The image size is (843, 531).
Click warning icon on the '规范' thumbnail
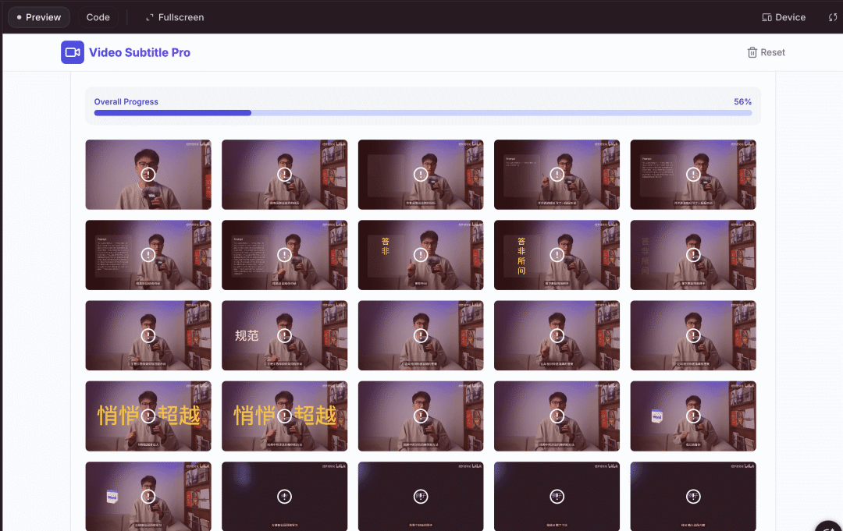285,335
